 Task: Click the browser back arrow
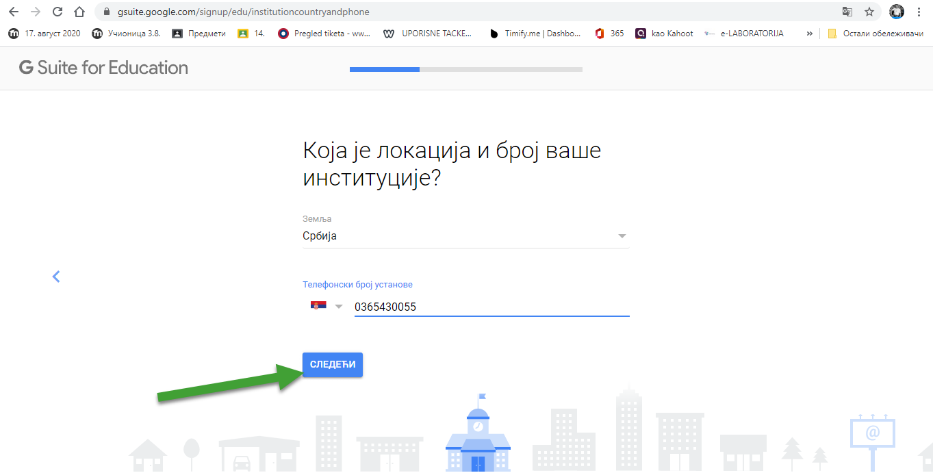(x=14, y=12)
